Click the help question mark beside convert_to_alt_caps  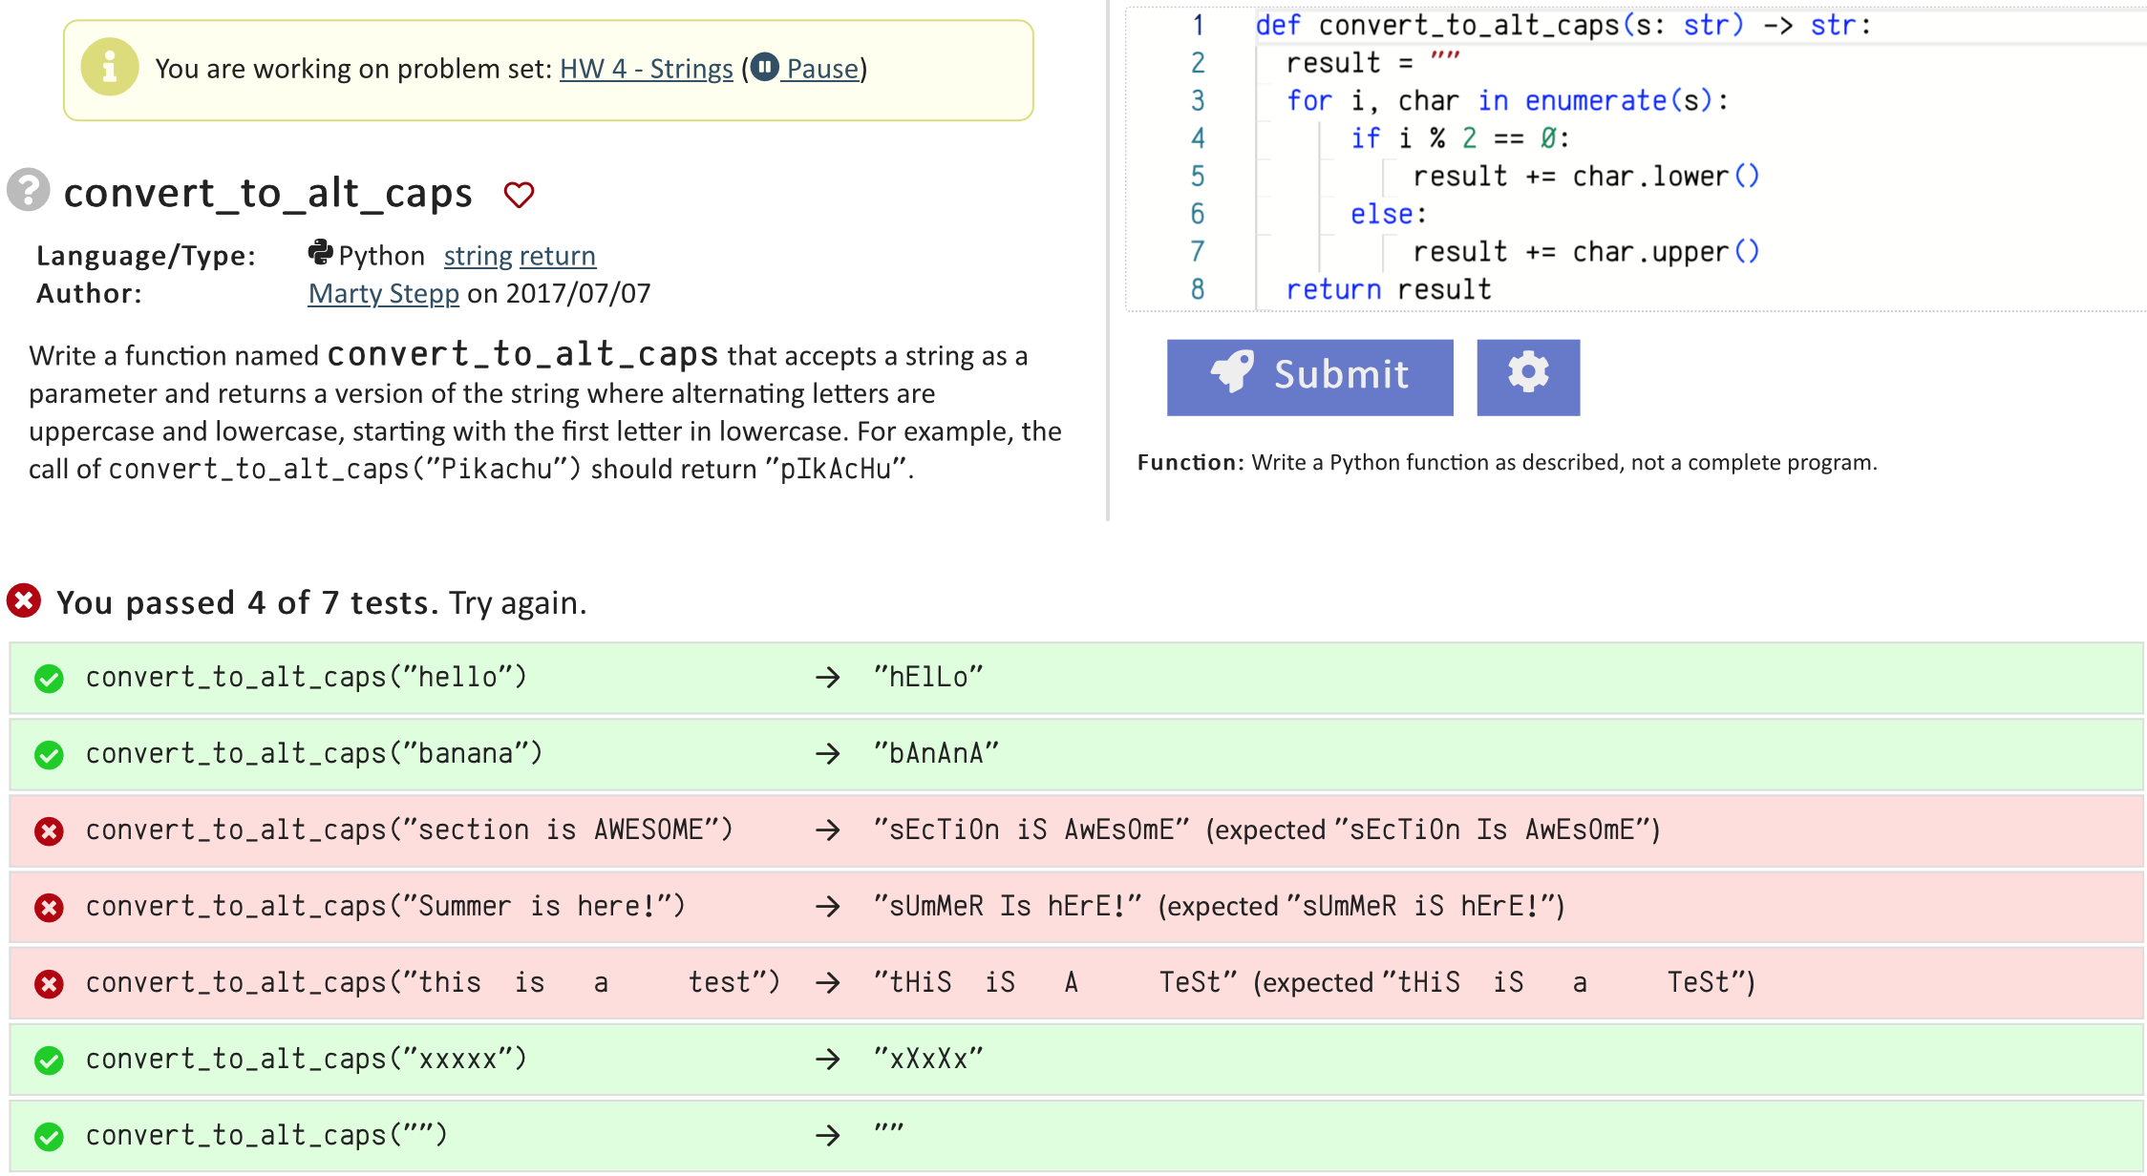point(29,191)
